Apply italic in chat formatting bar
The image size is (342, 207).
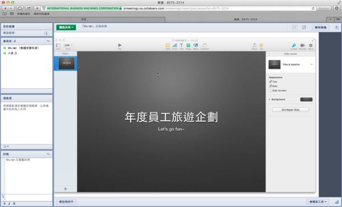click(9, 204)
